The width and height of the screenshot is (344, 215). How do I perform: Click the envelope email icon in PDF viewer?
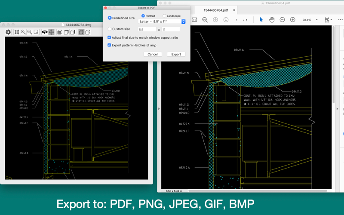click(194, 20)
